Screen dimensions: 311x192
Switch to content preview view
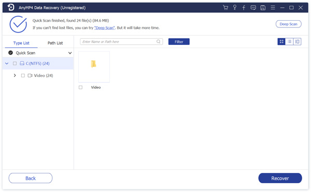click(297, 42)
